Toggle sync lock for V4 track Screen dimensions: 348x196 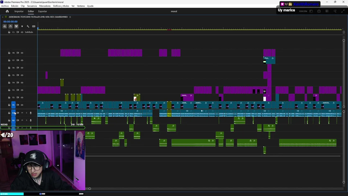[x=18, y=82]
